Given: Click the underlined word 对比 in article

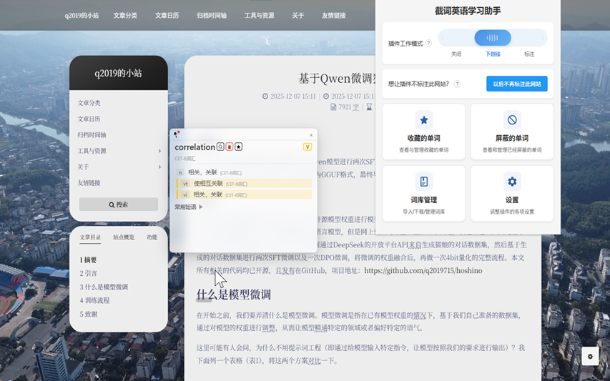Looking at the screenshot, I should pyautogui.click(x=315, y=361).
